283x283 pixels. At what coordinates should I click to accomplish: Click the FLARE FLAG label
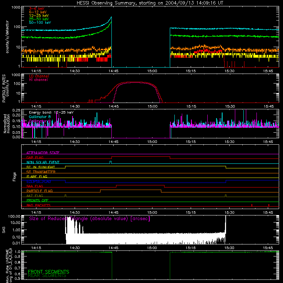click(x=37, y=177)
